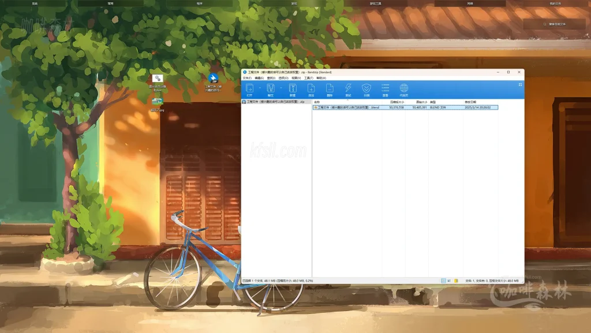Click the 扫描 (Scan) shield icon
591x333 pixels.
coord(366,89)
